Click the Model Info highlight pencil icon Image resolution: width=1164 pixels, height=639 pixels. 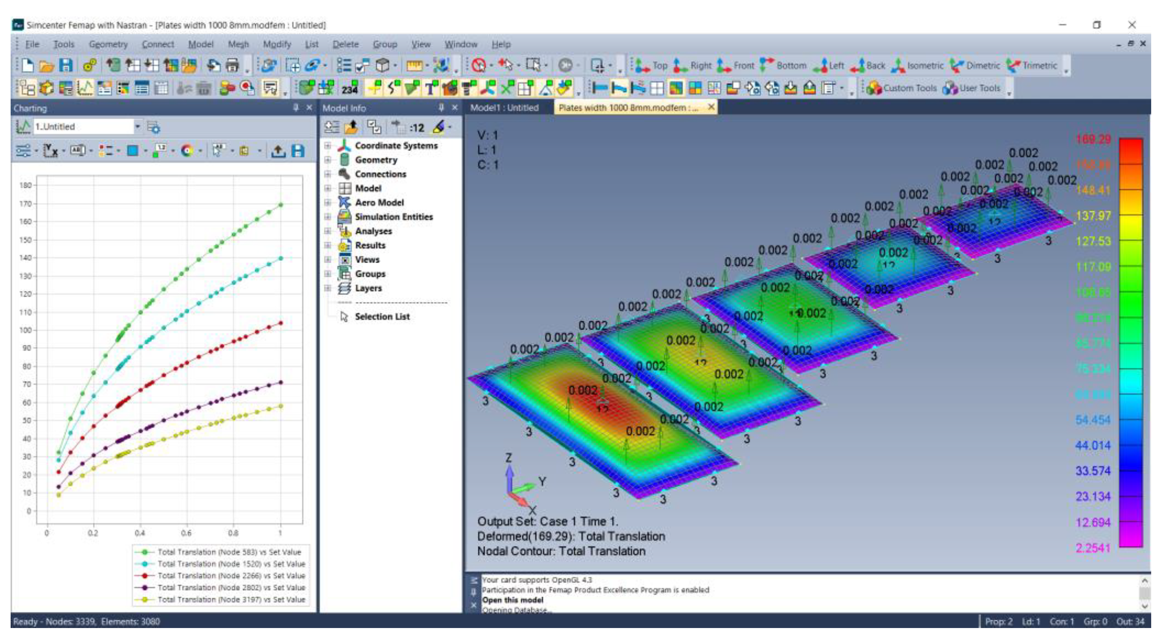click(438, 127)
